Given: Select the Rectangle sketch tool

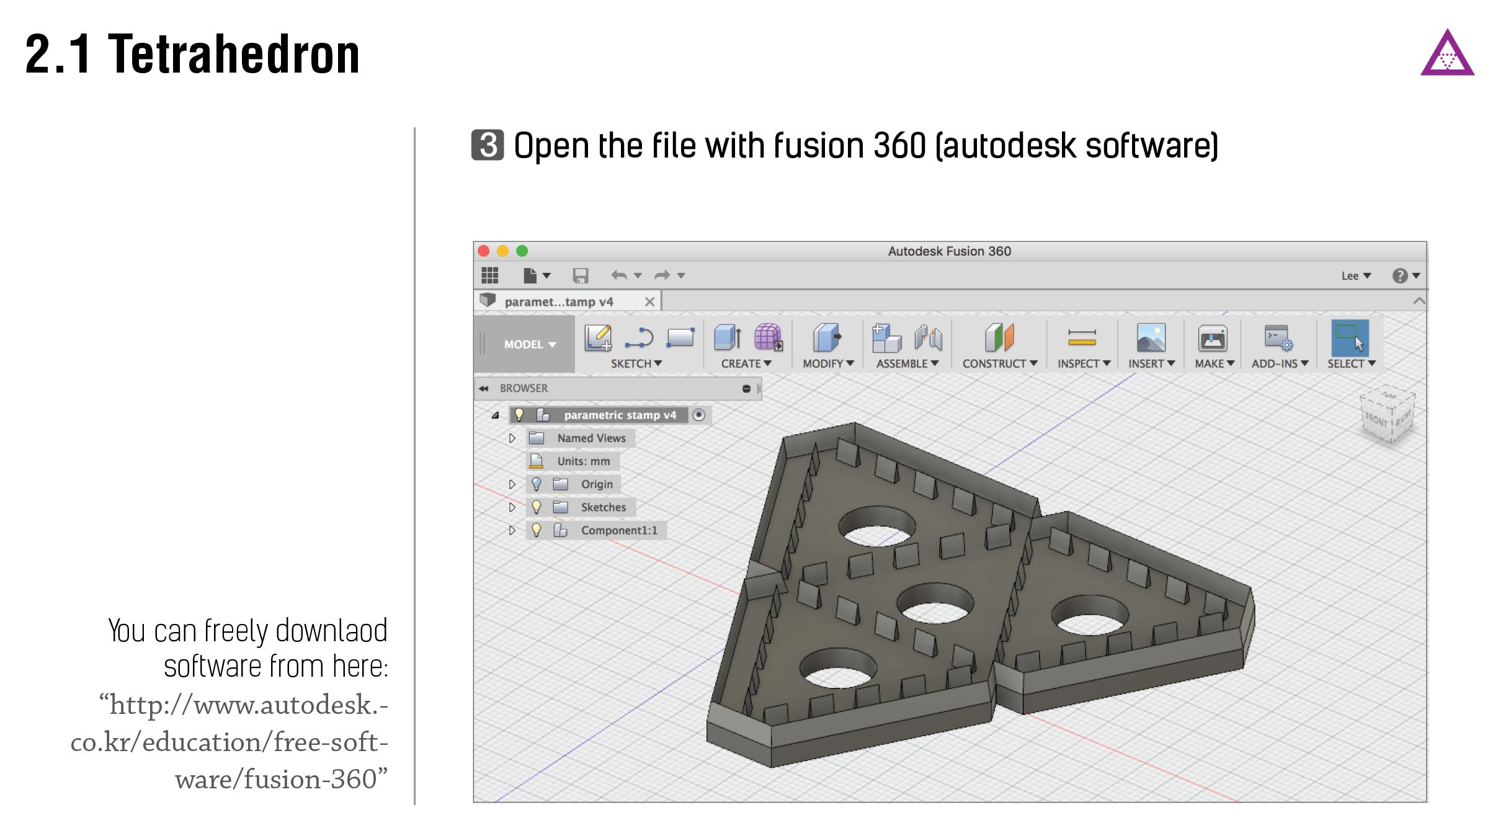Looking at the screenshot, I should pos(680,338).
